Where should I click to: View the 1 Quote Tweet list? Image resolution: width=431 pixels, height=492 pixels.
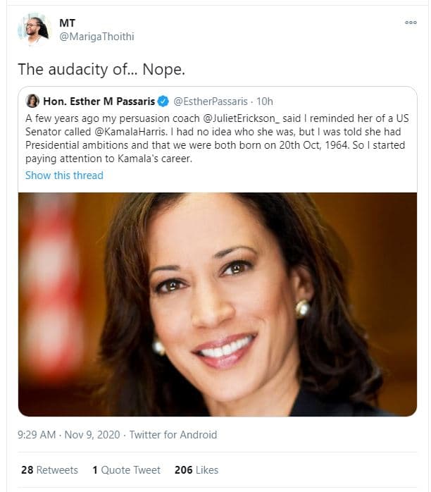click(x=126, y=469)
